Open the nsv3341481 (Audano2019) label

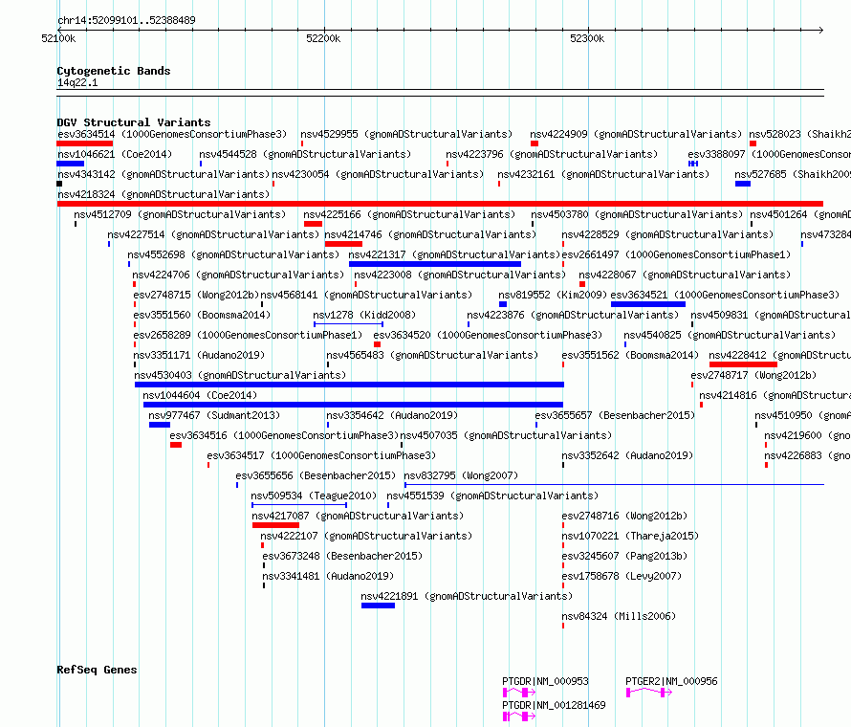click(x=328, y=576)
